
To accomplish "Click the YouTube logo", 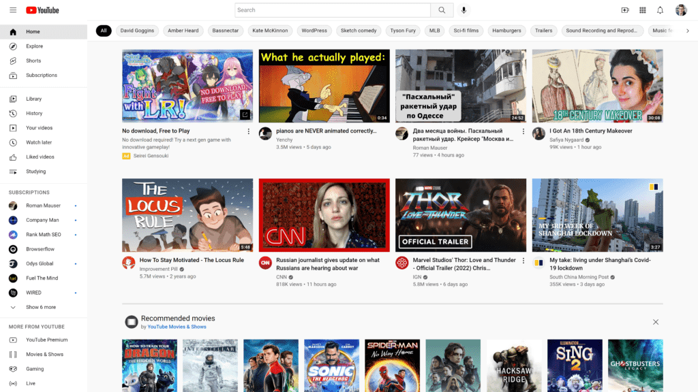I will [x=42, y=10].
